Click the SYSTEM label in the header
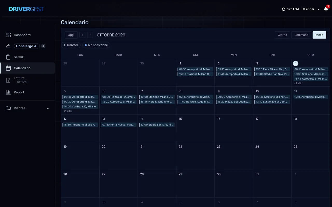 (x=293, y=9)
